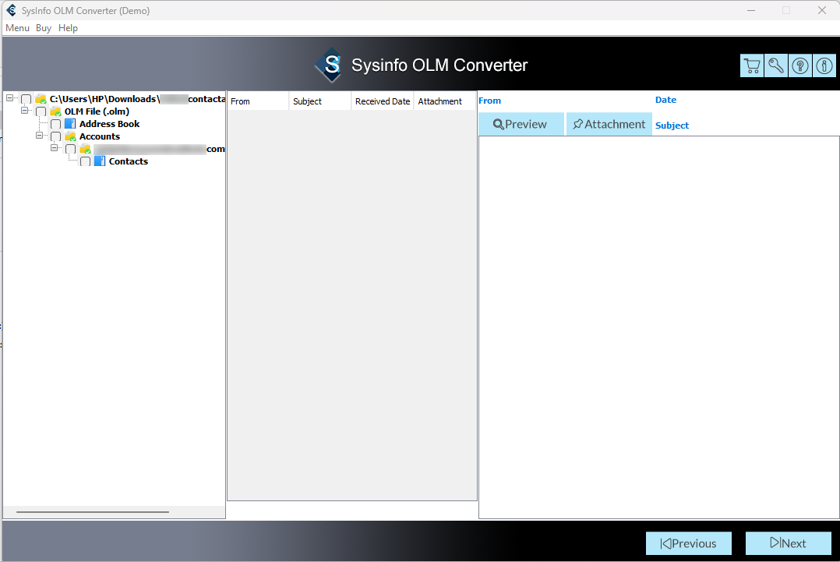Sort by the From column header
Viewport: 840px width, 562px height.
pyautogui.click(x=258, y=101)
